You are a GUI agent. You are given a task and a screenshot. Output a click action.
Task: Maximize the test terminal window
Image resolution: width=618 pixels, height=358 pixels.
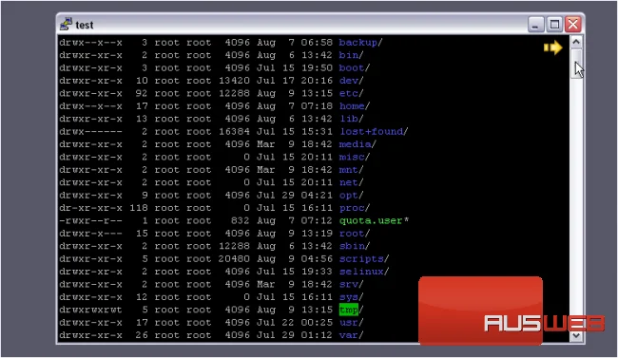(x=554, y=25)
